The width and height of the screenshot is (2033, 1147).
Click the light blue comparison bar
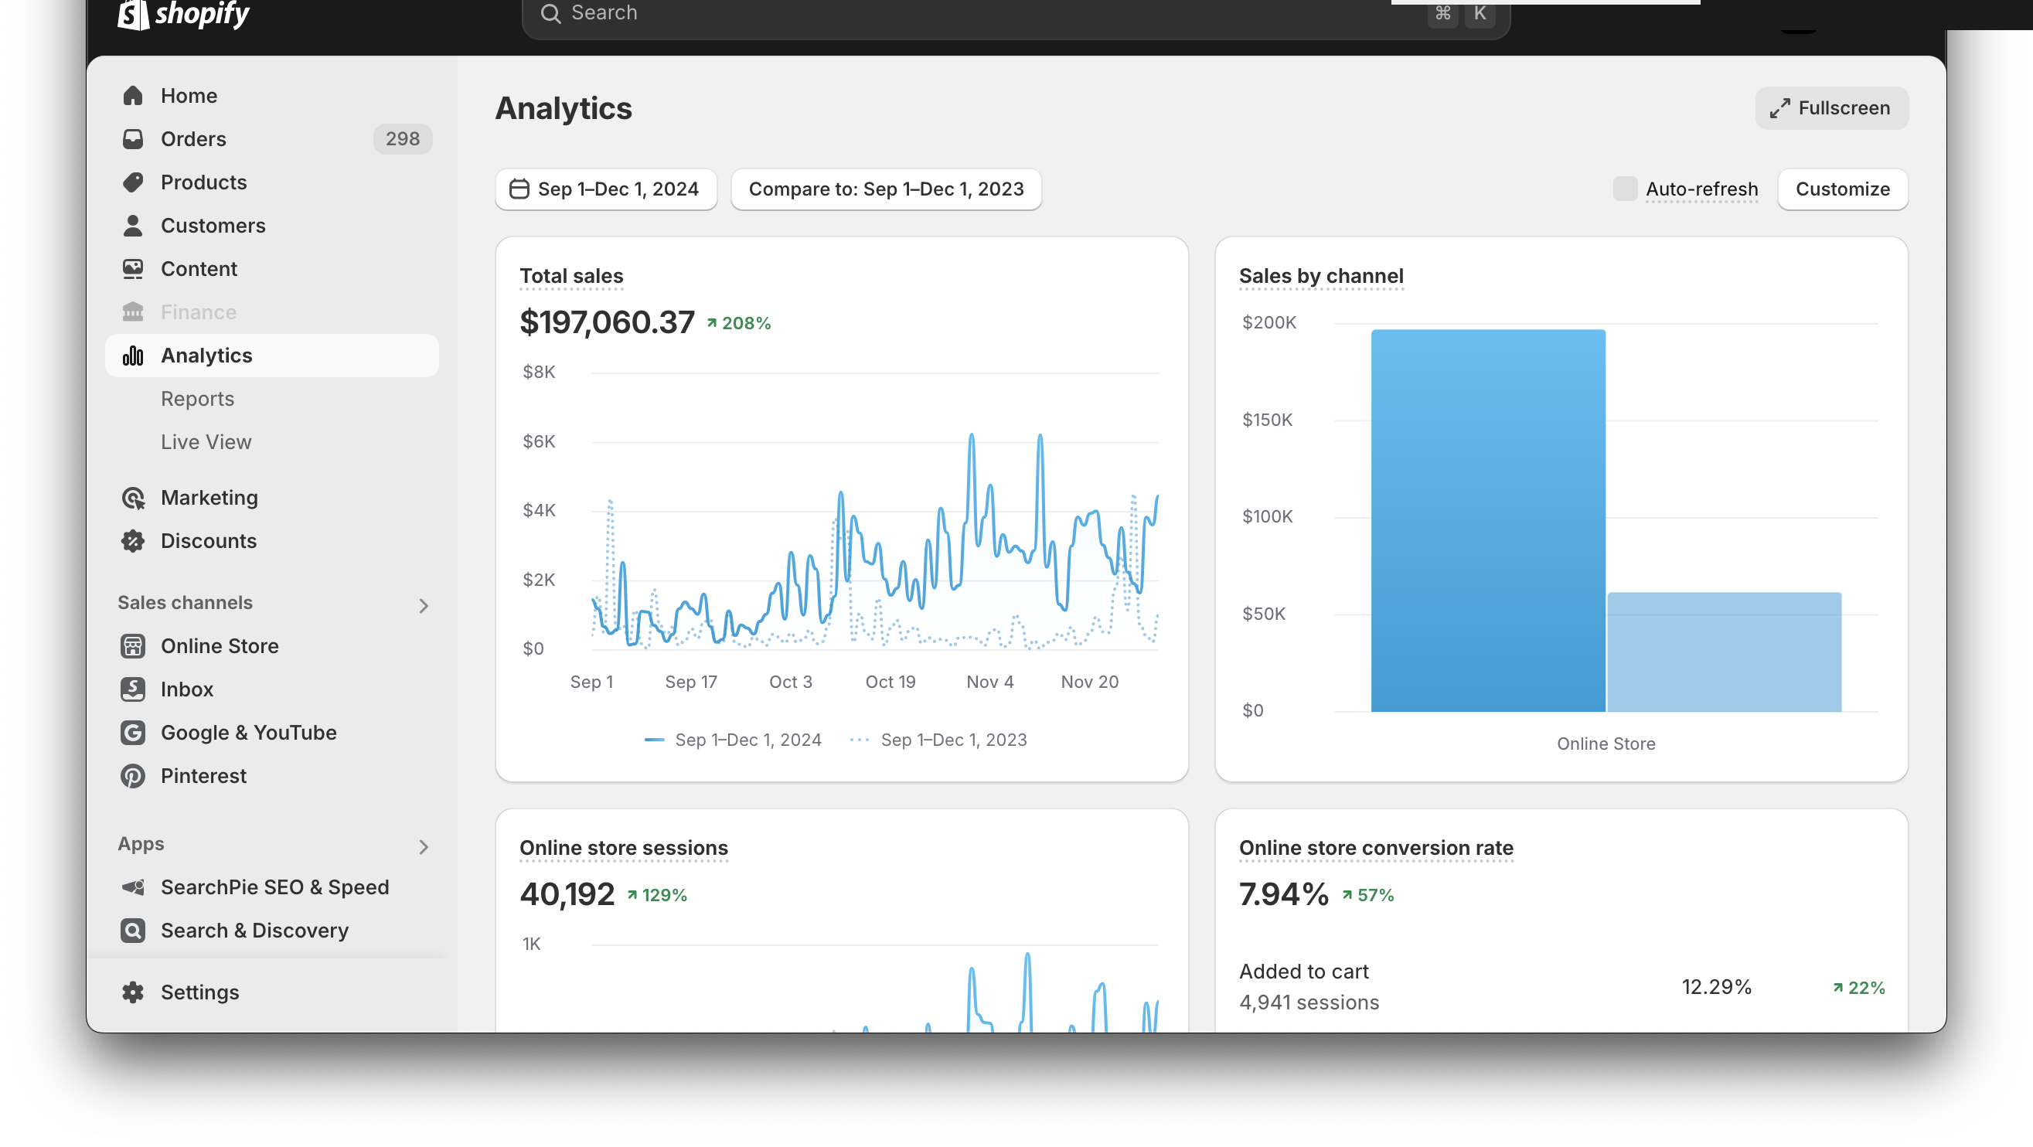pos(1725,652)
